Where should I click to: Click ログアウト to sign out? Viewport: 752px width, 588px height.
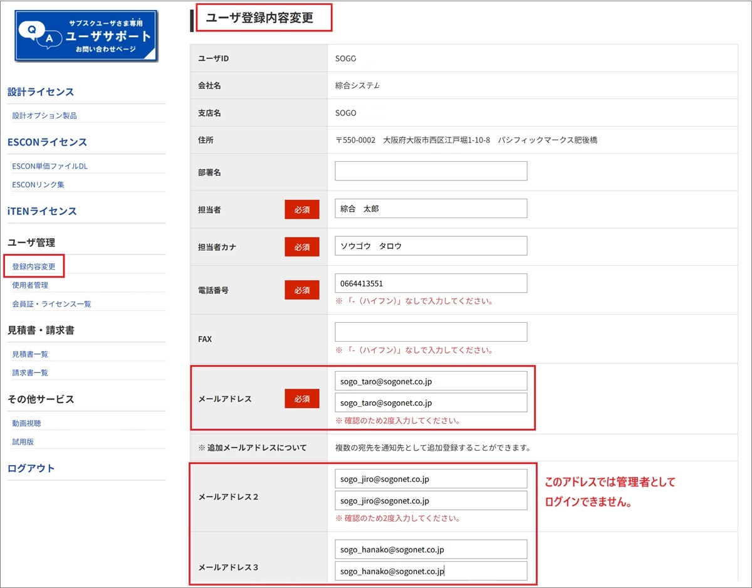pos(31,468)
